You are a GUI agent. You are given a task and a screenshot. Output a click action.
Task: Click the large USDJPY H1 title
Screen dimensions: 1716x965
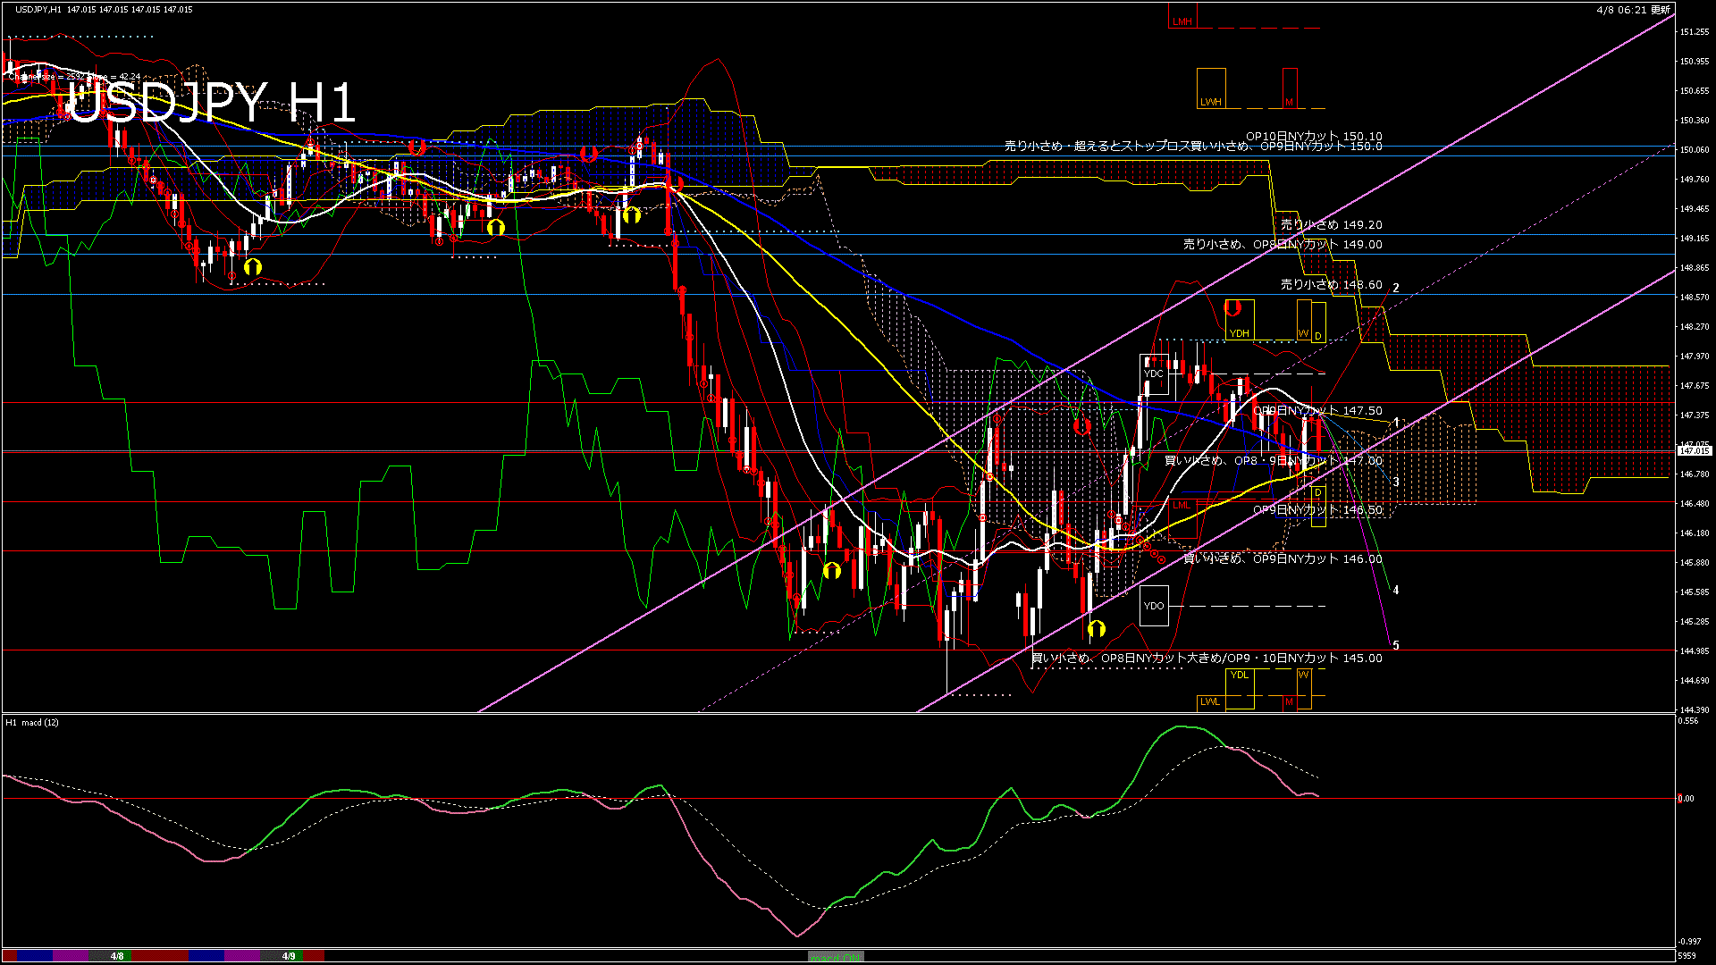211,103
